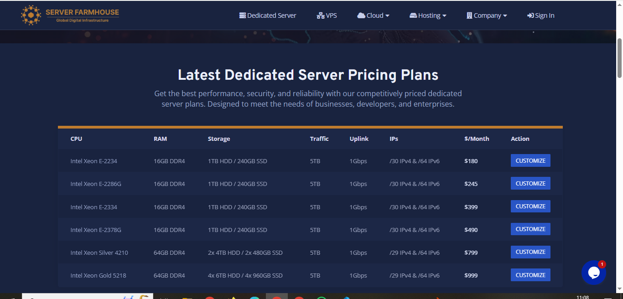Click the building icon beside Company

(469, 15)
